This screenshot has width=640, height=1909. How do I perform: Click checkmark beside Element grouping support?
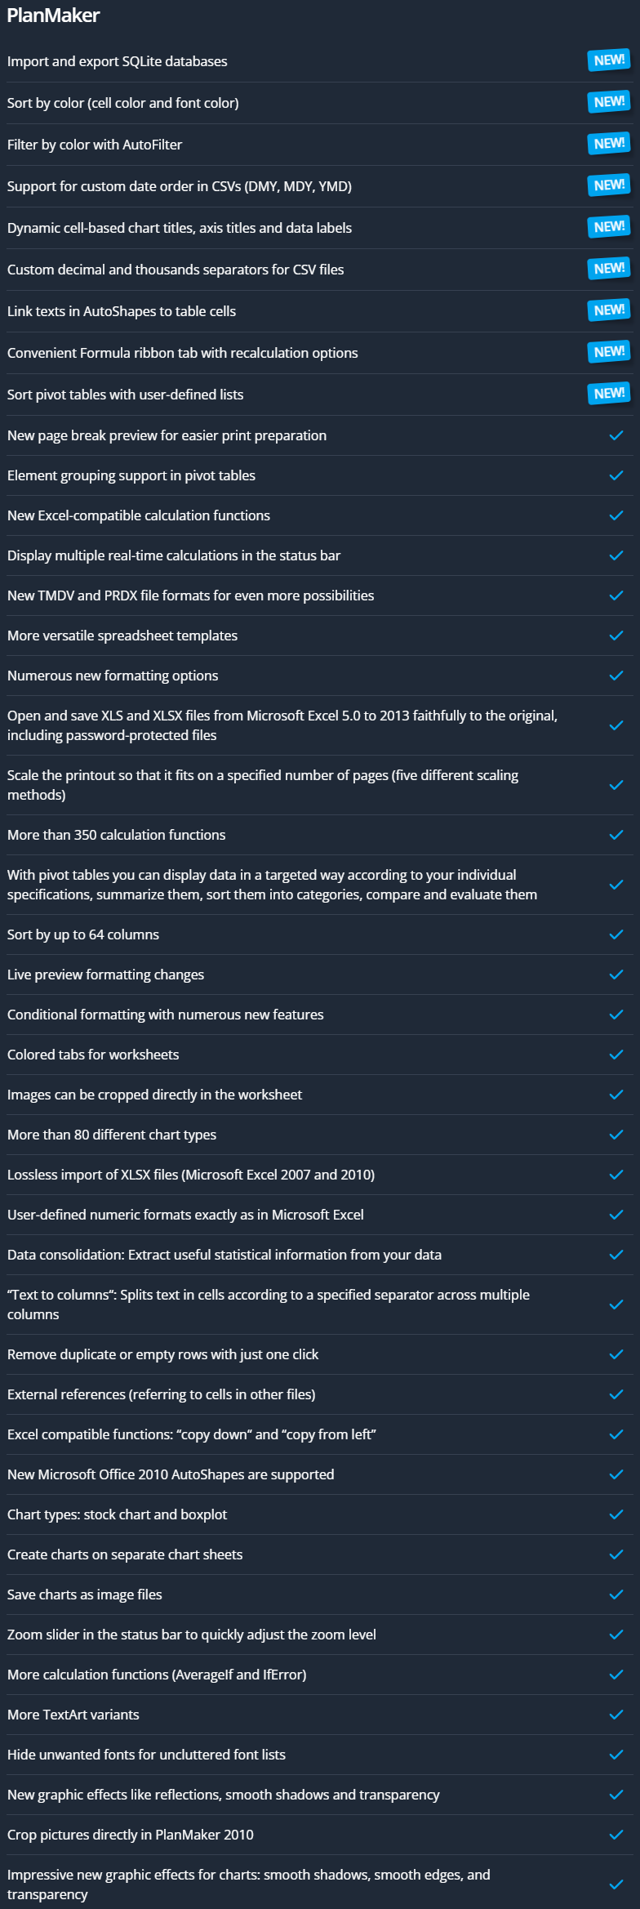[616, 475]
